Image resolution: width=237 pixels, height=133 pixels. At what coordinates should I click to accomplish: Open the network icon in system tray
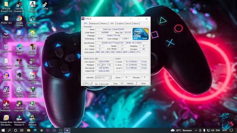pyautogui.click(x=208, y=130)
